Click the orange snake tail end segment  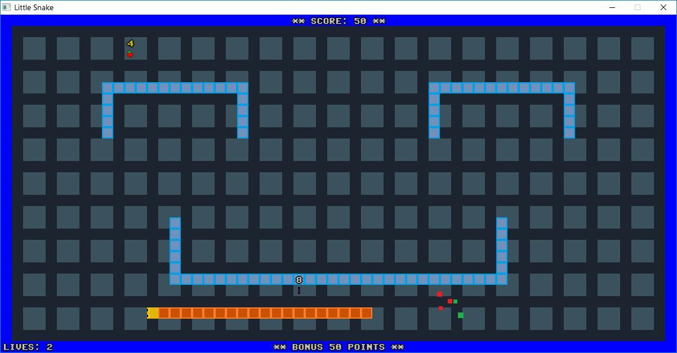click(x=367, y=313)
